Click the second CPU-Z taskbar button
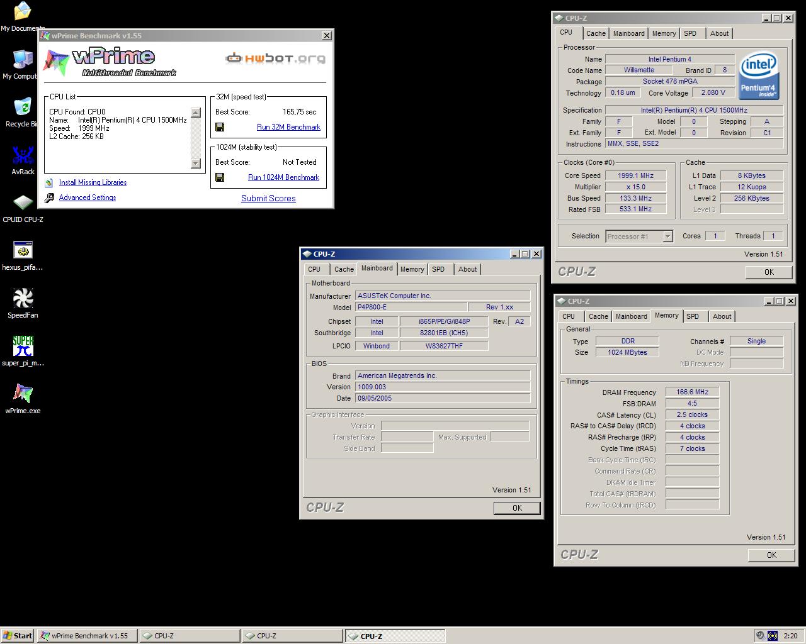 [x=293, y=636]
